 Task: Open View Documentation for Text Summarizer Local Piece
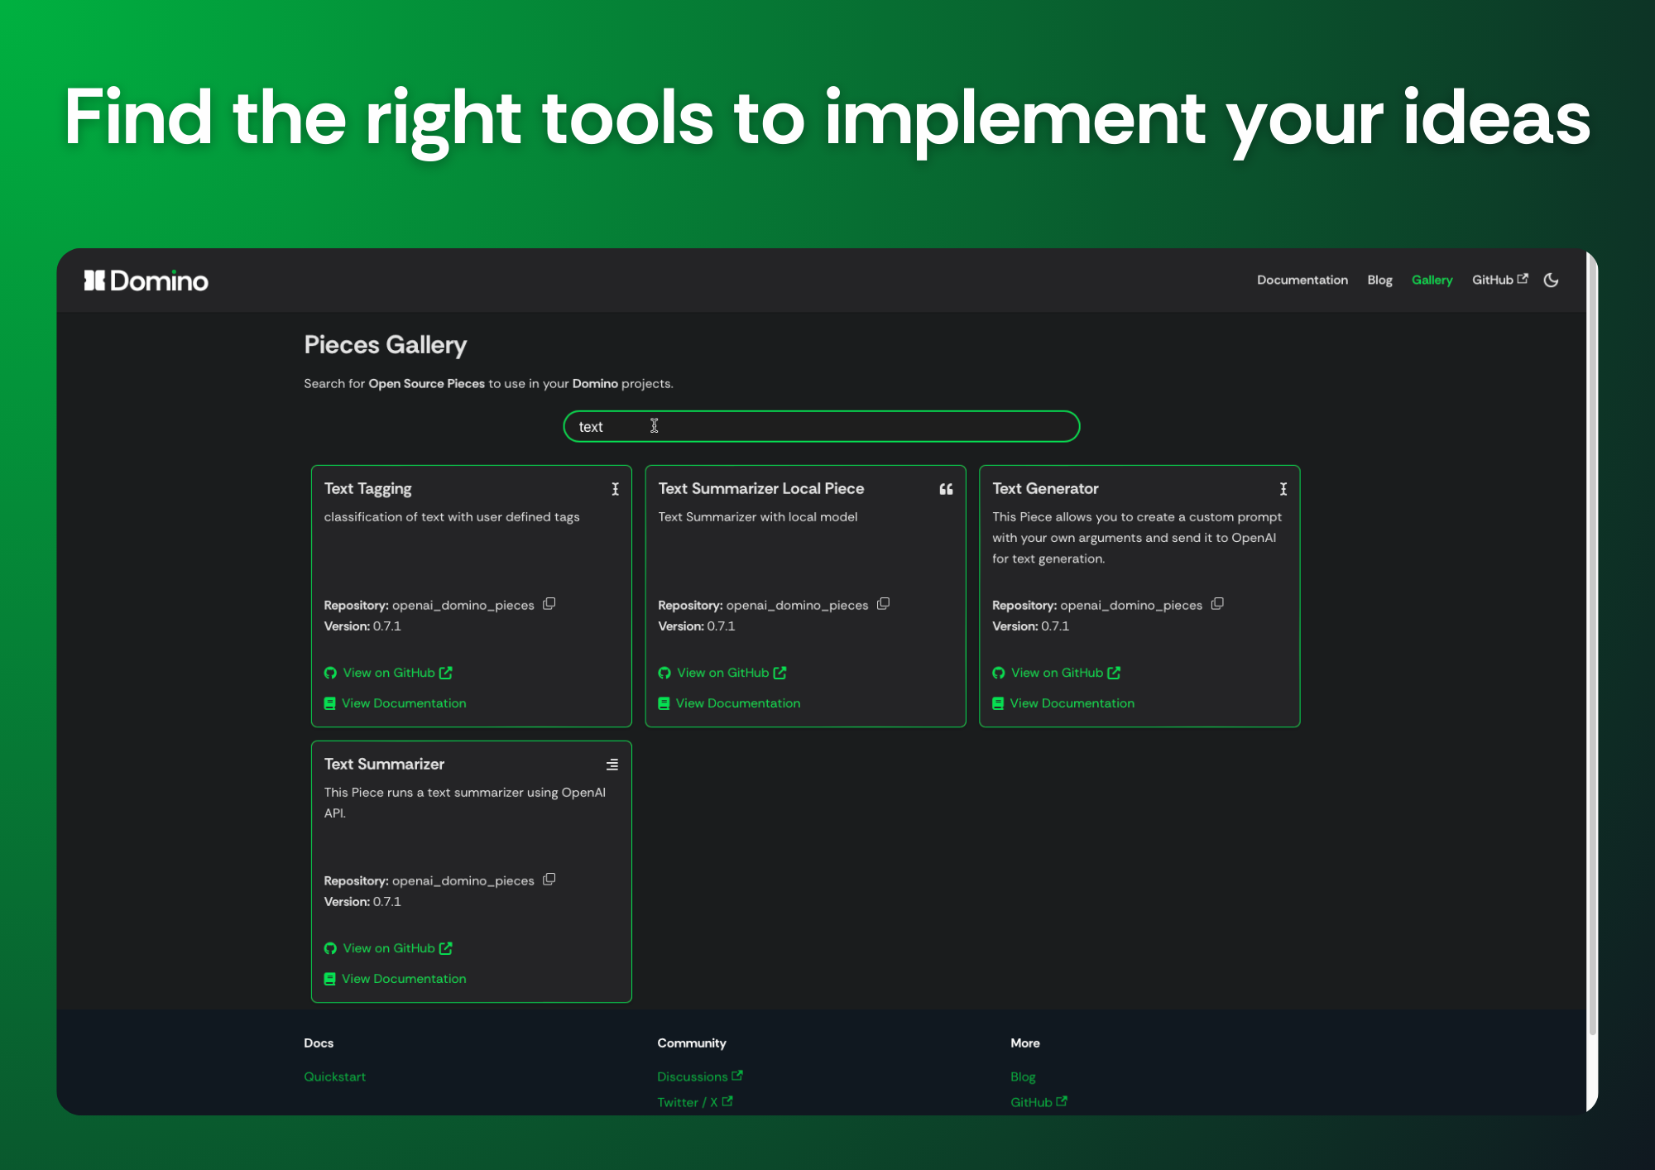click(x=737, y=703)
